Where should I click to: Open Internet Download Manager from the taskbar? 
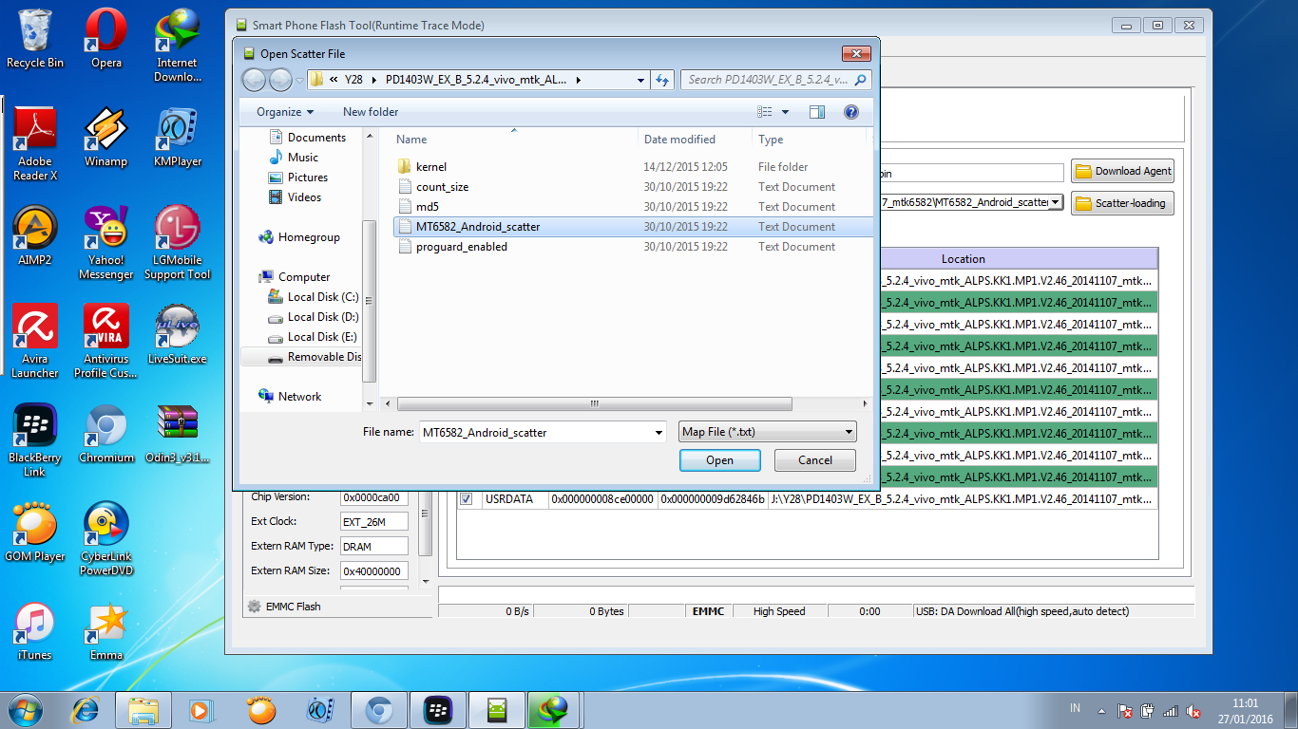click(x=553, y=709)
